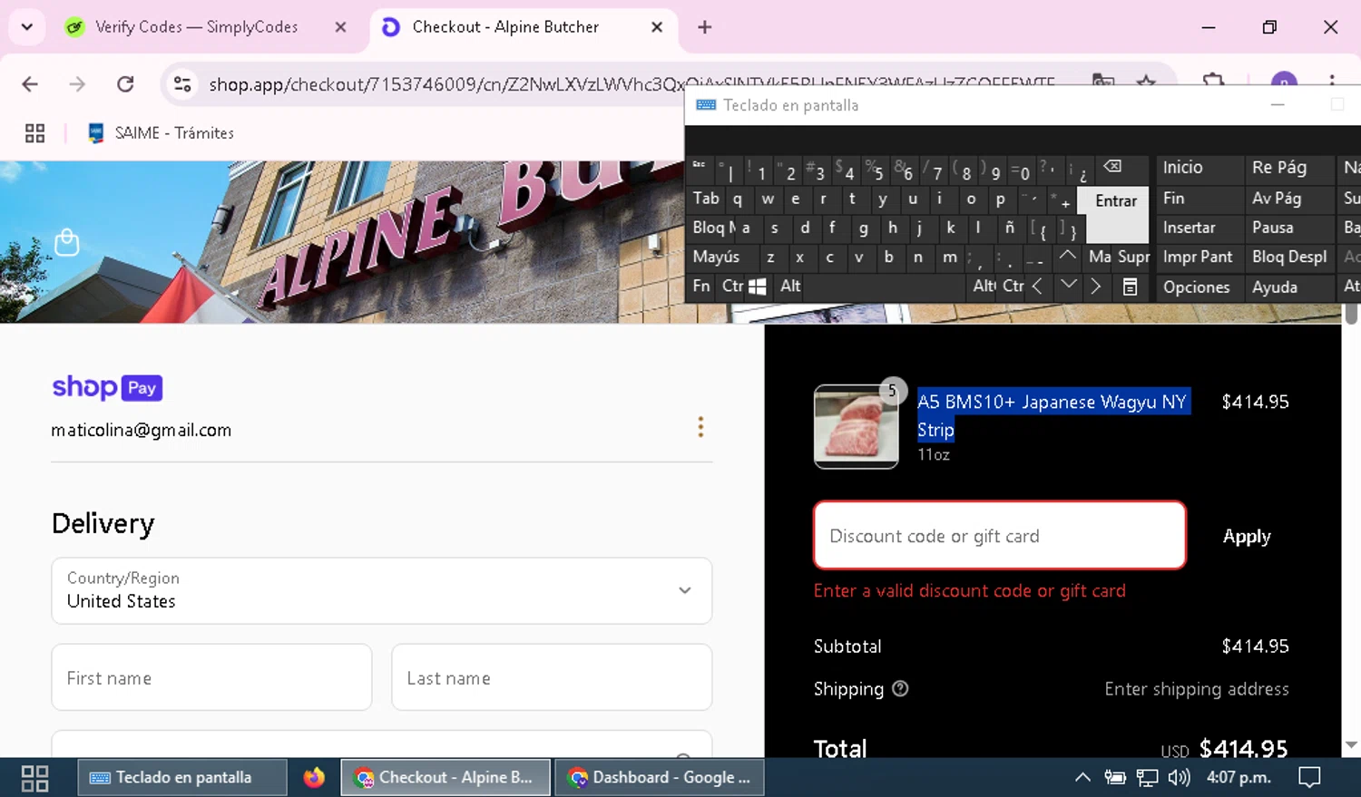Viewport: 1361px width, 797px height.
Task: Show hidden system tray icons chevron
Action: 1082,778
